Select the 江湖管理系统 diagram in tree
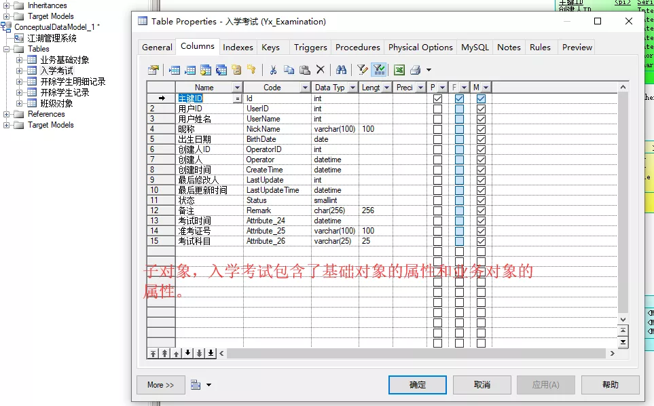 coord(52,38)
